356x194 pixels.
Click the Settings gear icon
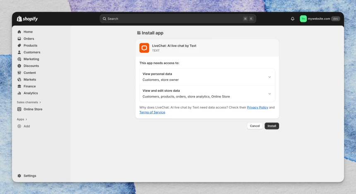[19, 176]
